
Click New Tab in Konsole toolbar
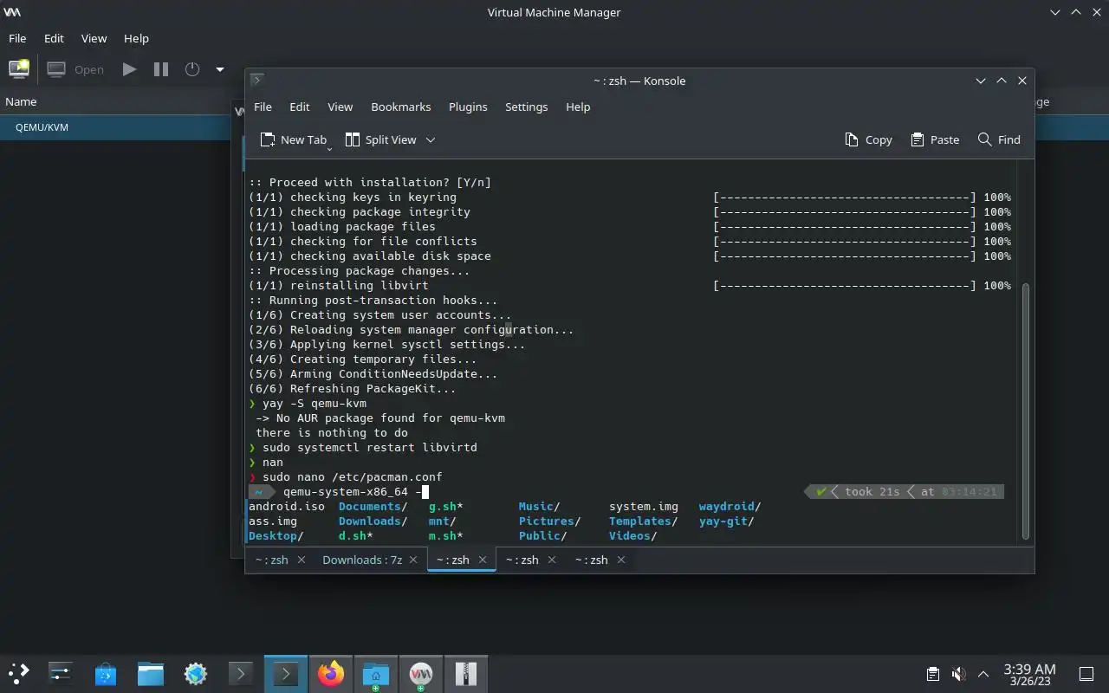tap(294, 139)
